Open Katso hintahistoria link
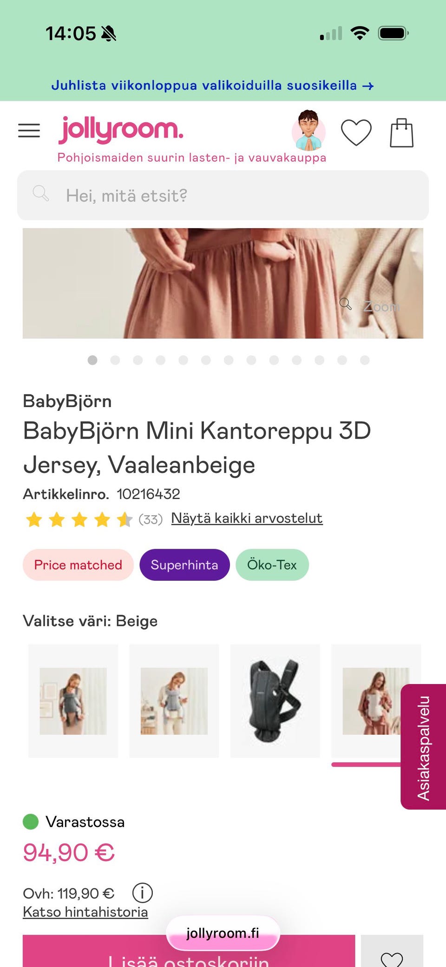This screenshot has height=967, width=446. point(85,912)
